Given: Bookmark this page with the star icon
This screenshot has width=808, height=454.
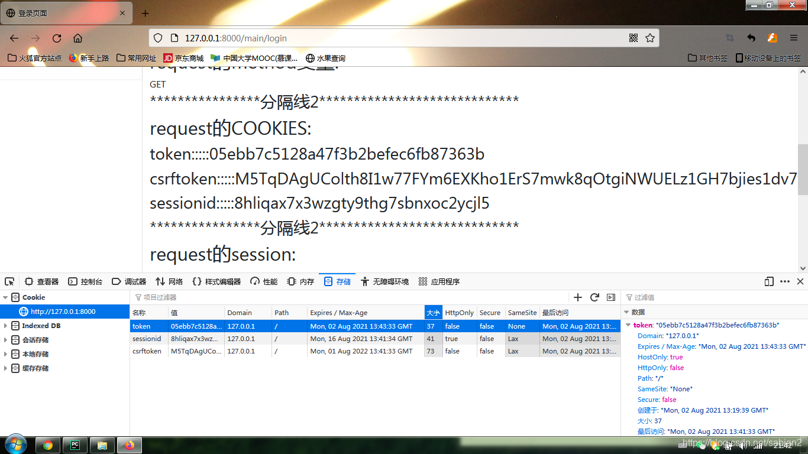Looking at the screenshot, I should 650,38.
